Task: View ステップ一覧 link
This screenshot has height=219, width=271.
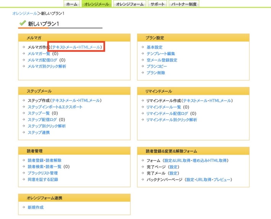Action: [x=39, y=113]
